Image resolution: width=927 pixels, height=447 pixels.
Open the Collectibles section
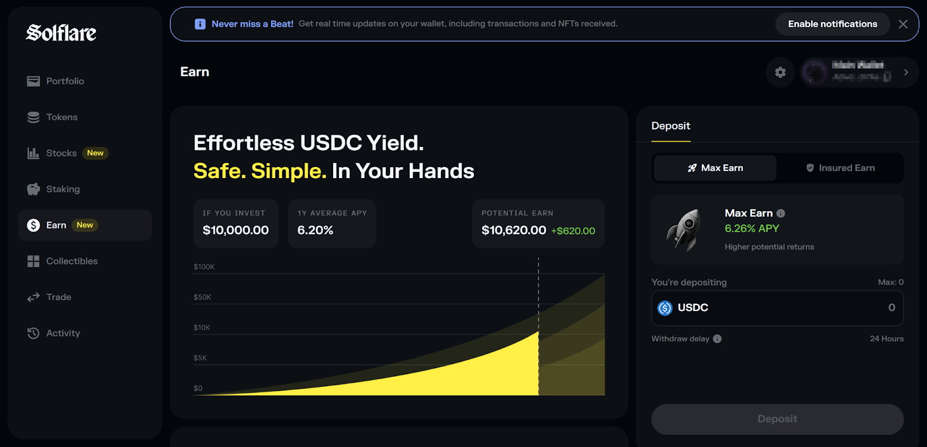tap(71, 261)
